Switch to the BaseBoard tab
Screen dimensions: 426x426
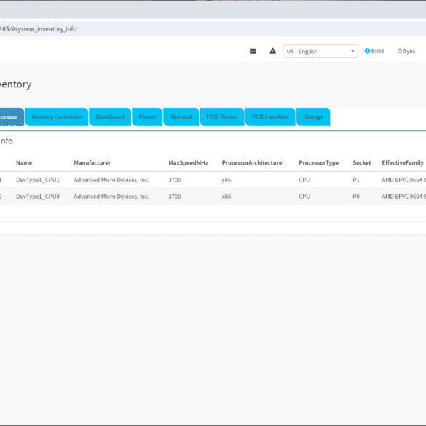coord(110,117)
